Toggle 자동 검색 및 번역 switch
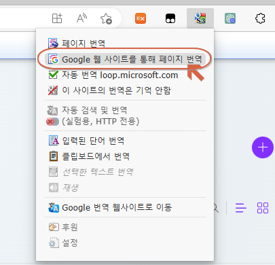Screen dimensions: 275x265 (x=52, y=122)
